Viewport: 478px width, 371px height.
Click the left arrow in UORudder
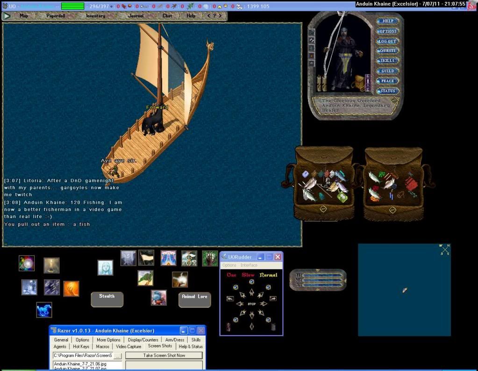pyautogui.click(x=240, y=304)
